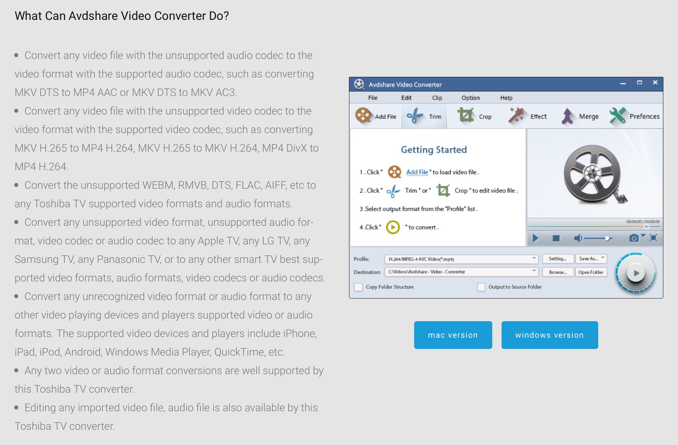Click the windows version download button
The height and width of the screenshot is (445, 678).
(x=550, y=335)
